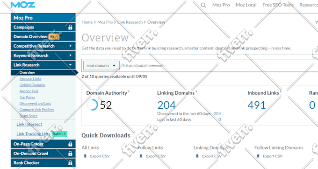Screen dimensions: 318x169
Task: Export CSV for All Links
Action: (100, 156)
